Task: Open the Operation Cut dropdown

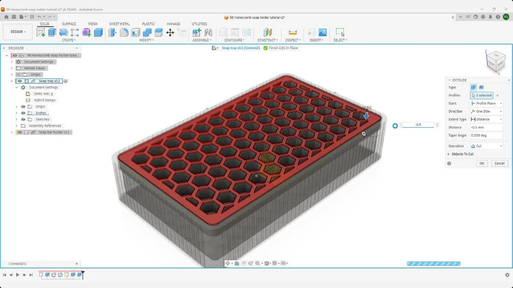Action: point(486,146)
